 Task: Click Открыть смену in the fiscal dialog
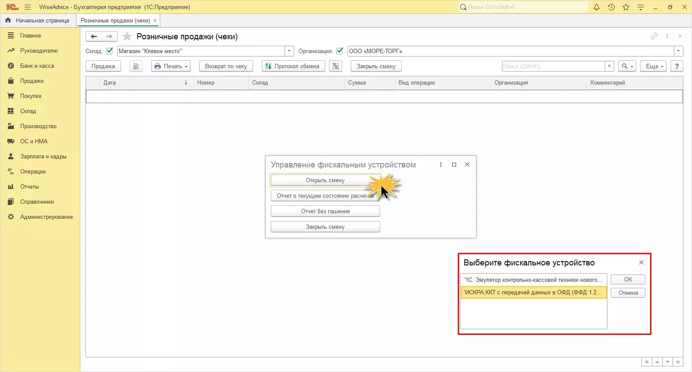pyautogui.click(x=325, y=180)
